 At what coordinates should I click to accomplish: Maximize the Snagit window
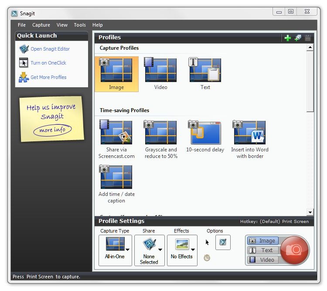point(291,12)
